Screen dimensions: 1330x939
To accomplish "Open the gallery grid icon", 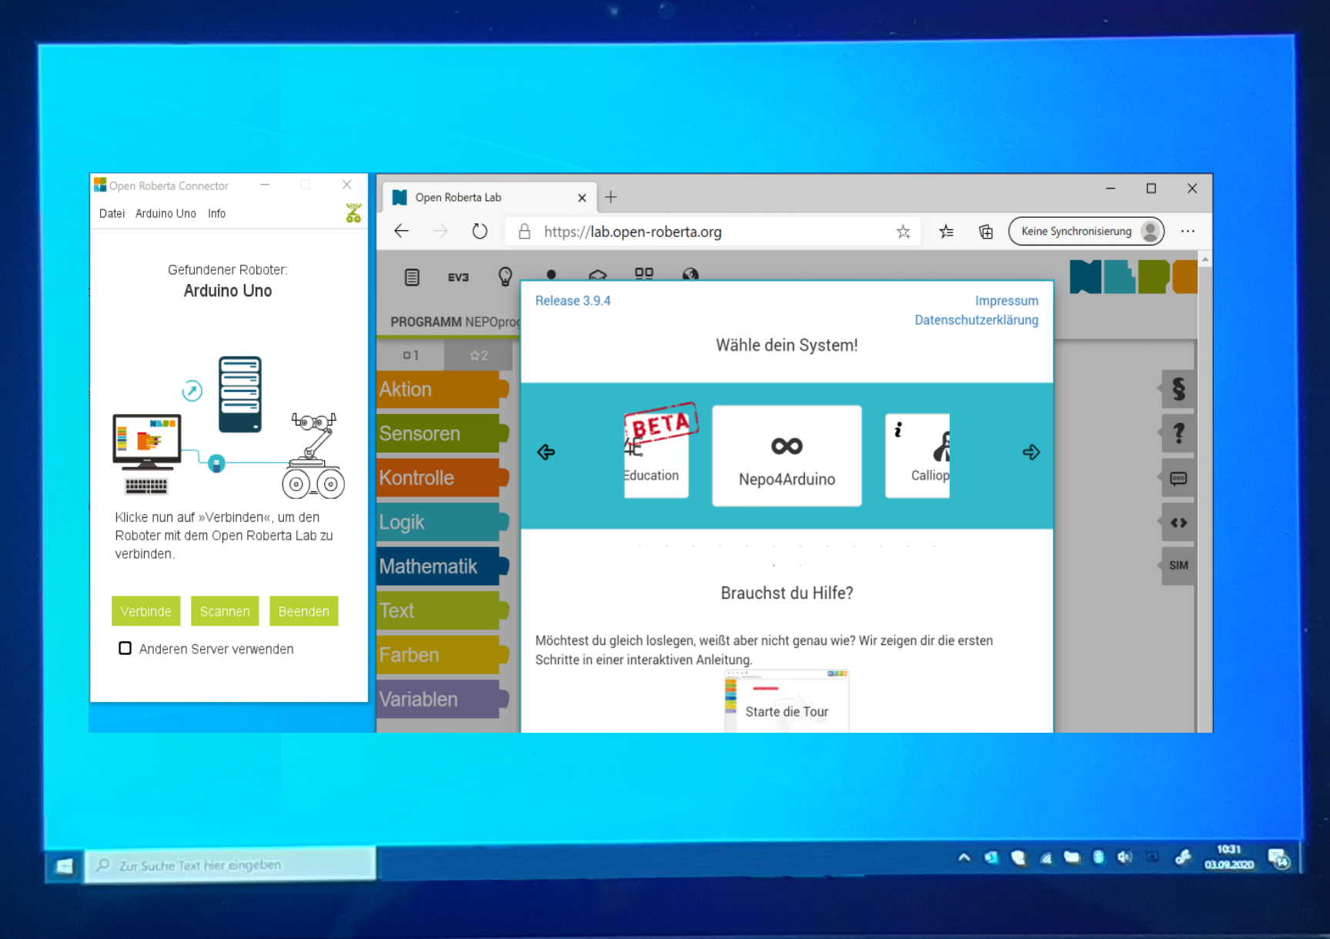I will pos(644,273).
